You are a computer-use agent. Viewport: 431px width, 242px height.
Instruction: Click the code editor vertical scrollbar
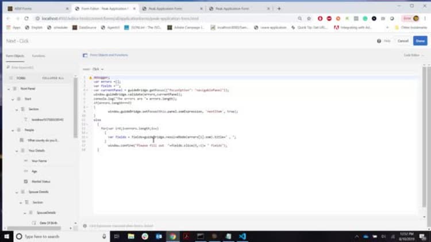click(x=424, y=137)
